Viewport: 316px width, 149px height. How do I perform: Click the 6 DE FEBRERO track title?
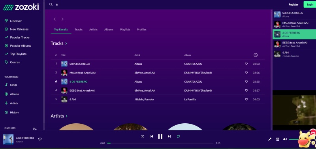[x=78, y=81]
